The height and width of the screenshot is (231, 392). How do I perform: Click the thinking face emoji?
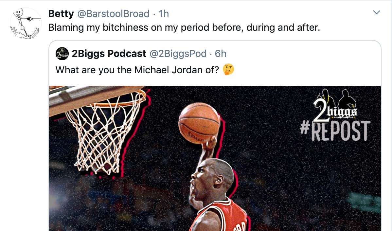tap(228, 69)
